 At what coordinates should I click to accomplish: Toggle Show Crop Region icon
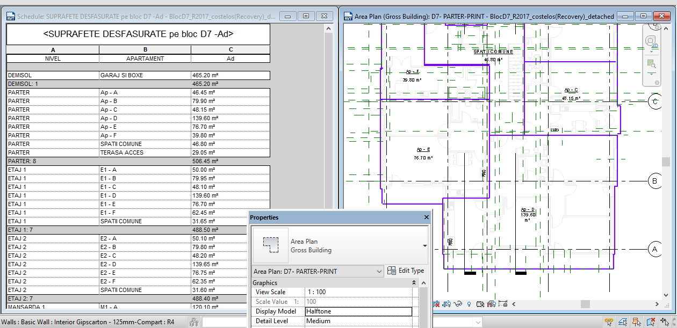446,304
